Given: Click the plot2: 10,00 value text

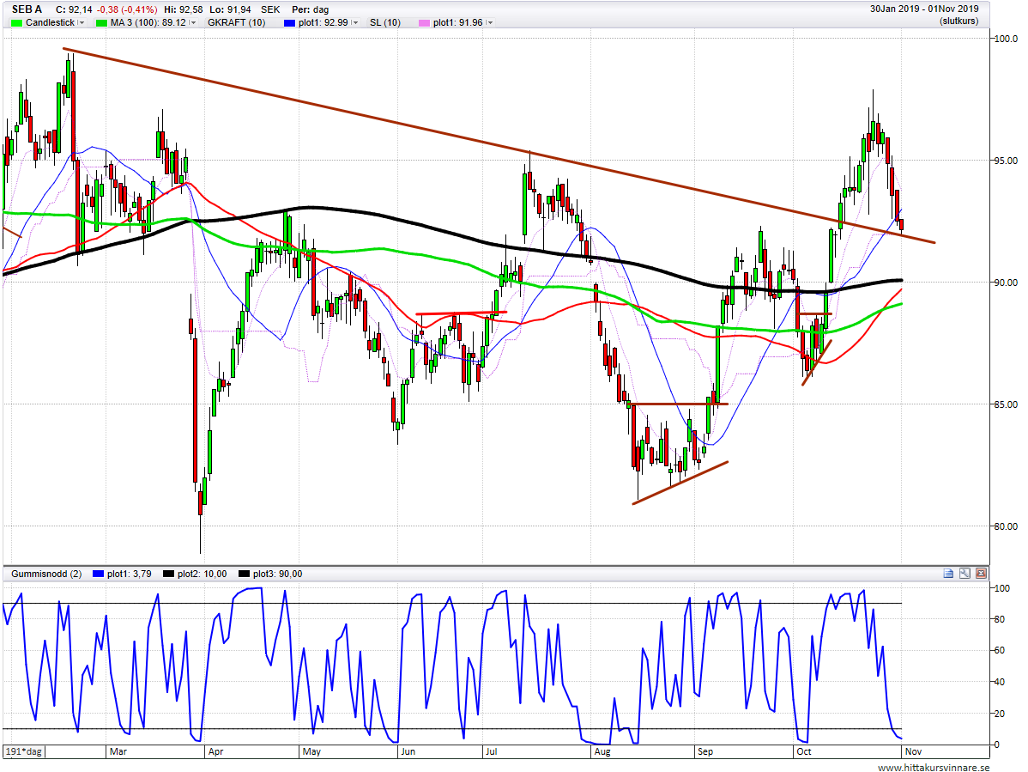Looking at the screenshot, I should point(202,574).
